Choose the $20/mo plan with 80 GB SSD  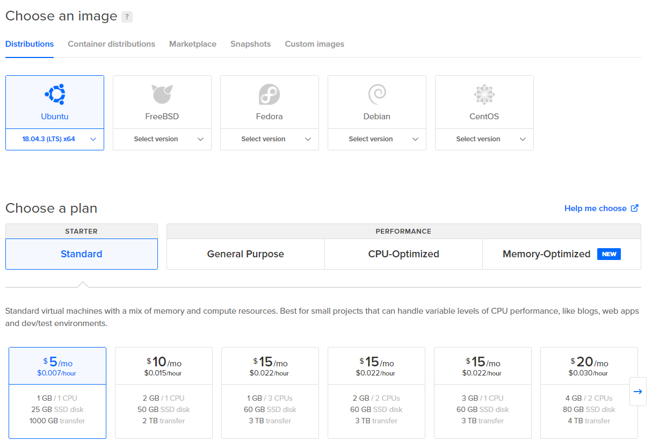589,393
